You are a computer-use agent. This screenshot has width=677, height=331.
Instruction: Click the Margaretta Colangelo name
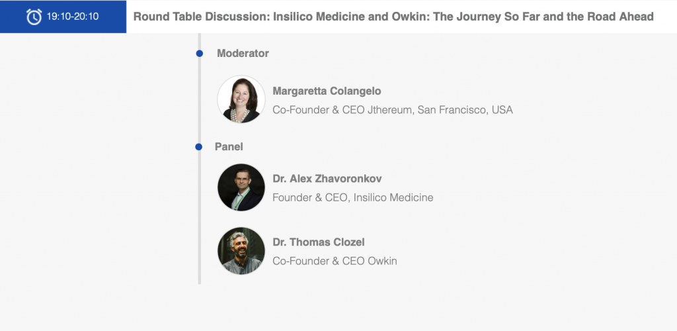[x=327, y=91]
